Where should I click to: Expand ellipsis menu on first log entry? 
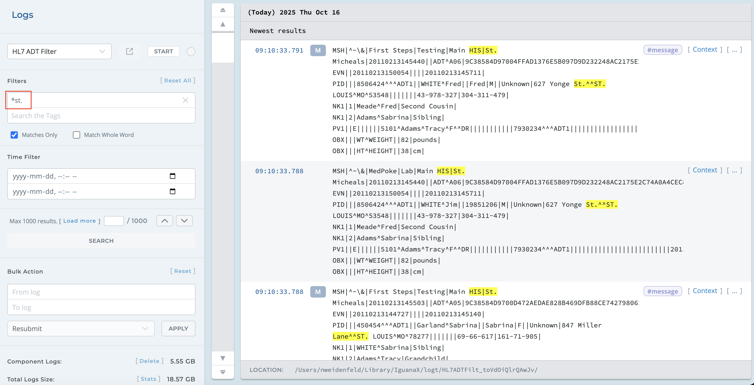(x=734, y=50)
